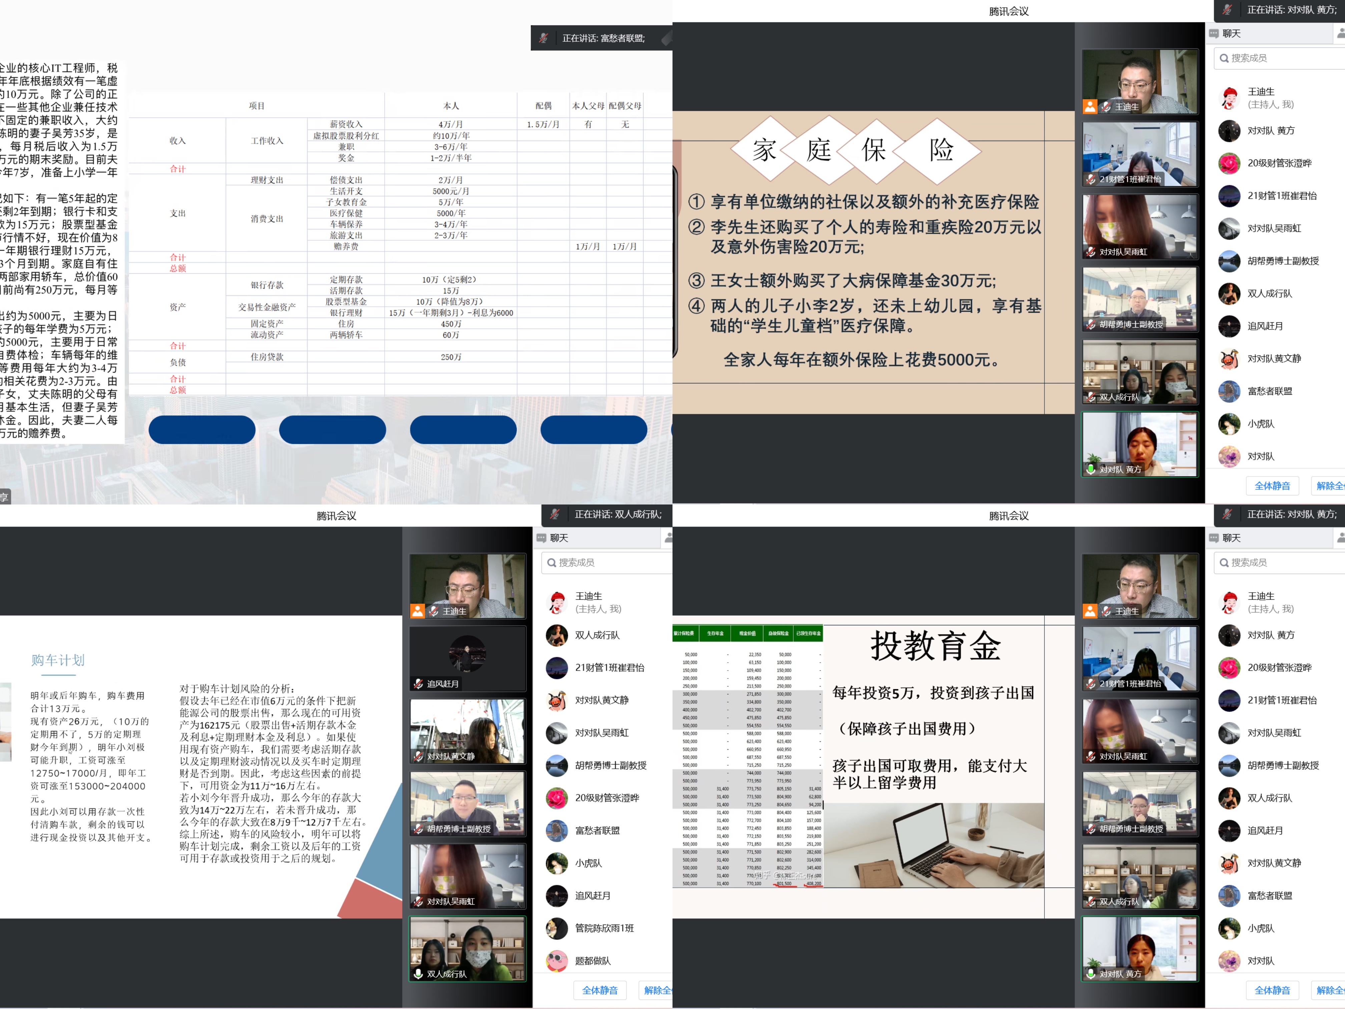Click orange host icon on 王迪生 tile beside 家庭保险 slide
The image size is (1345, 1009).
1090,106
